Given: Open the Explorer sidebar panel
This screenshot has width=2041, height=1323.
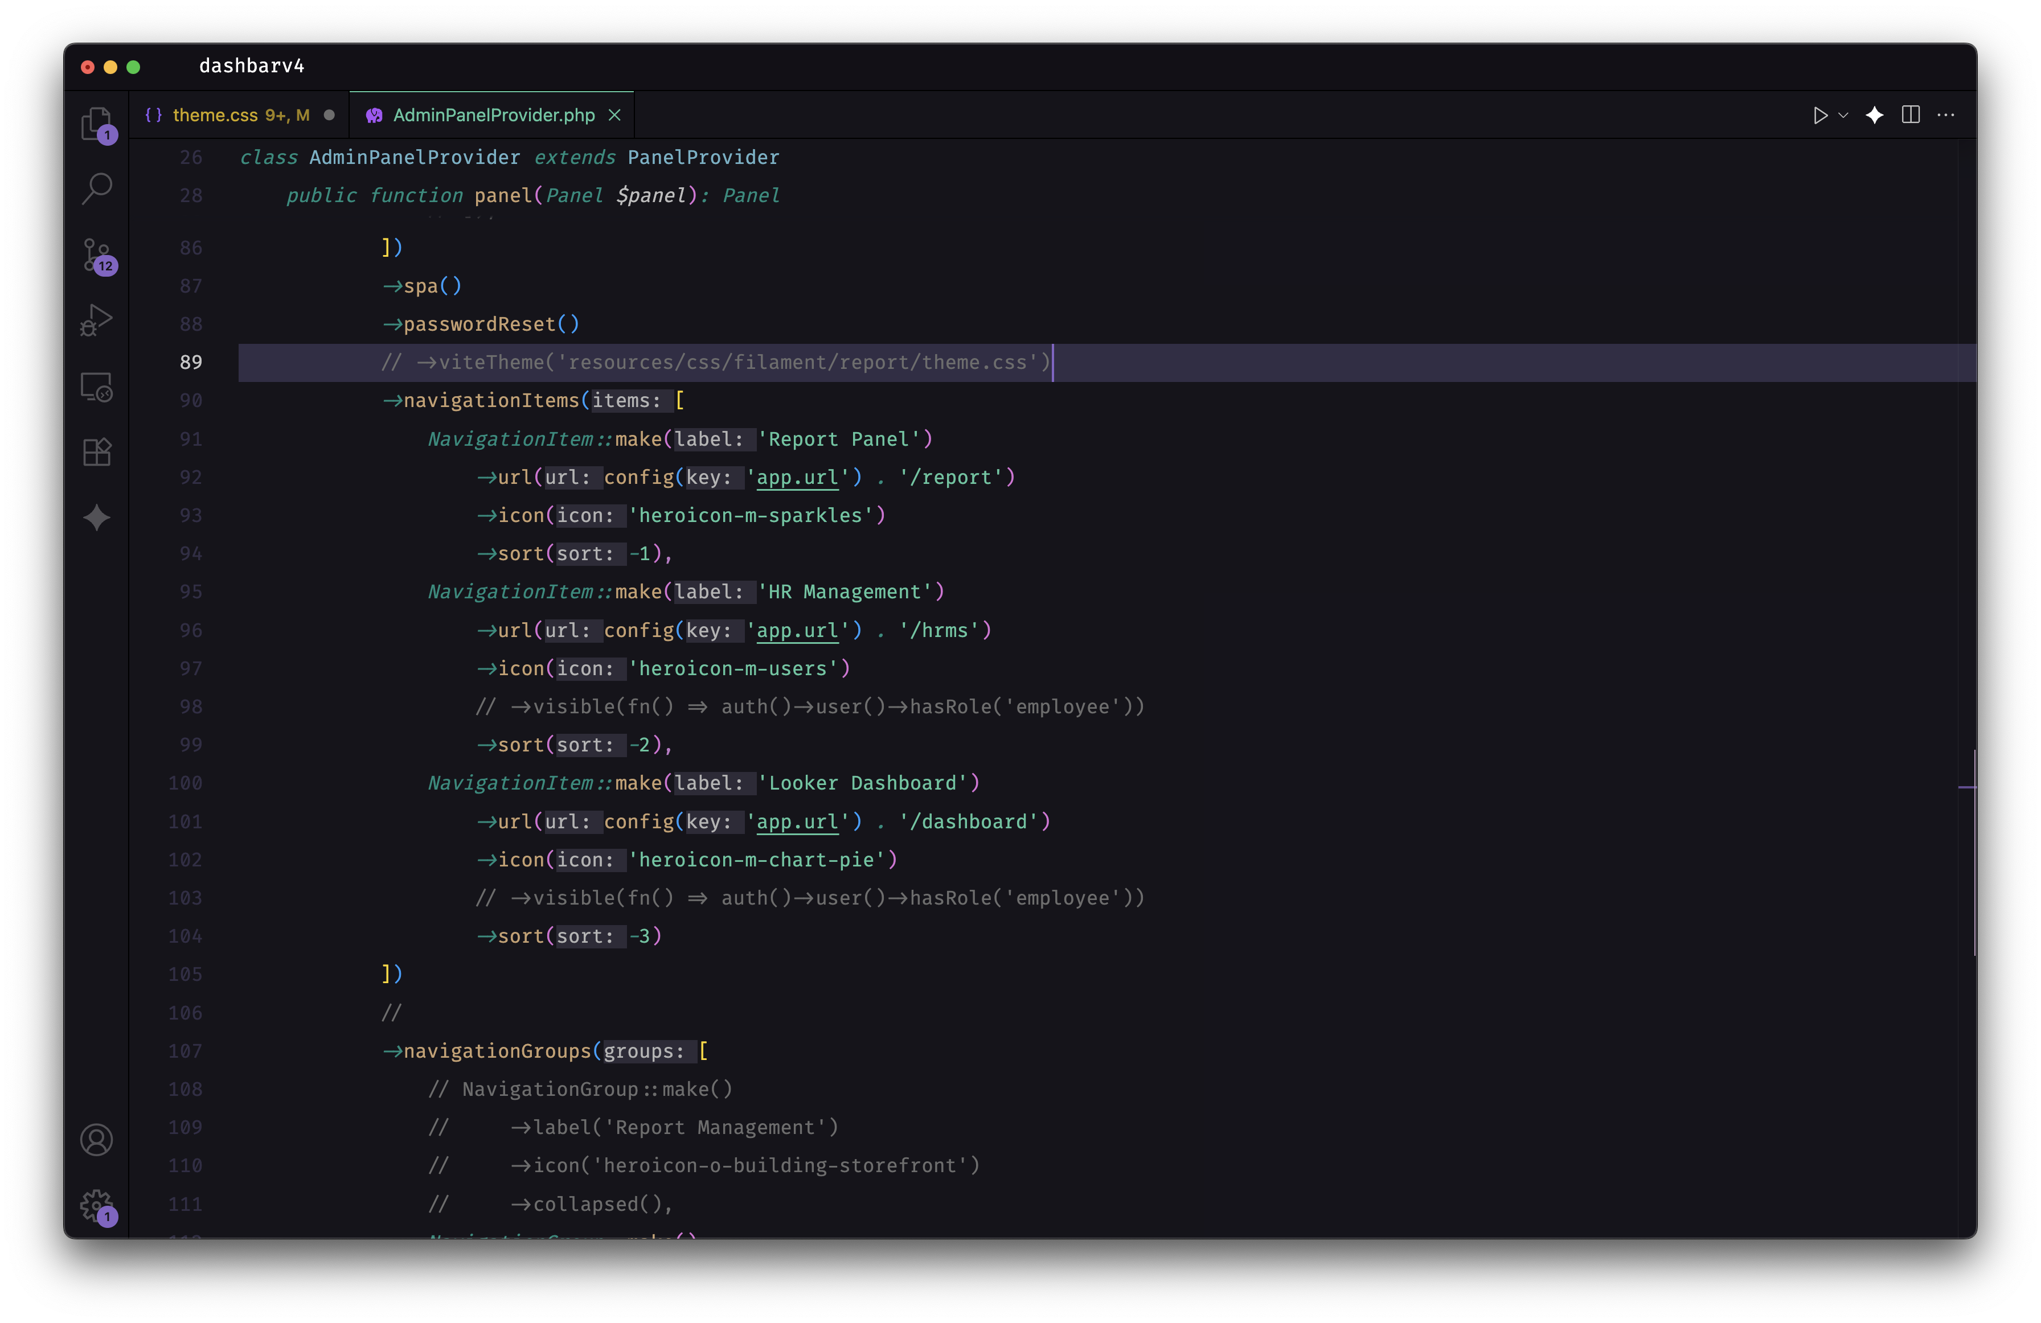Looking at the screenshot, I should (x=96, y=124).
